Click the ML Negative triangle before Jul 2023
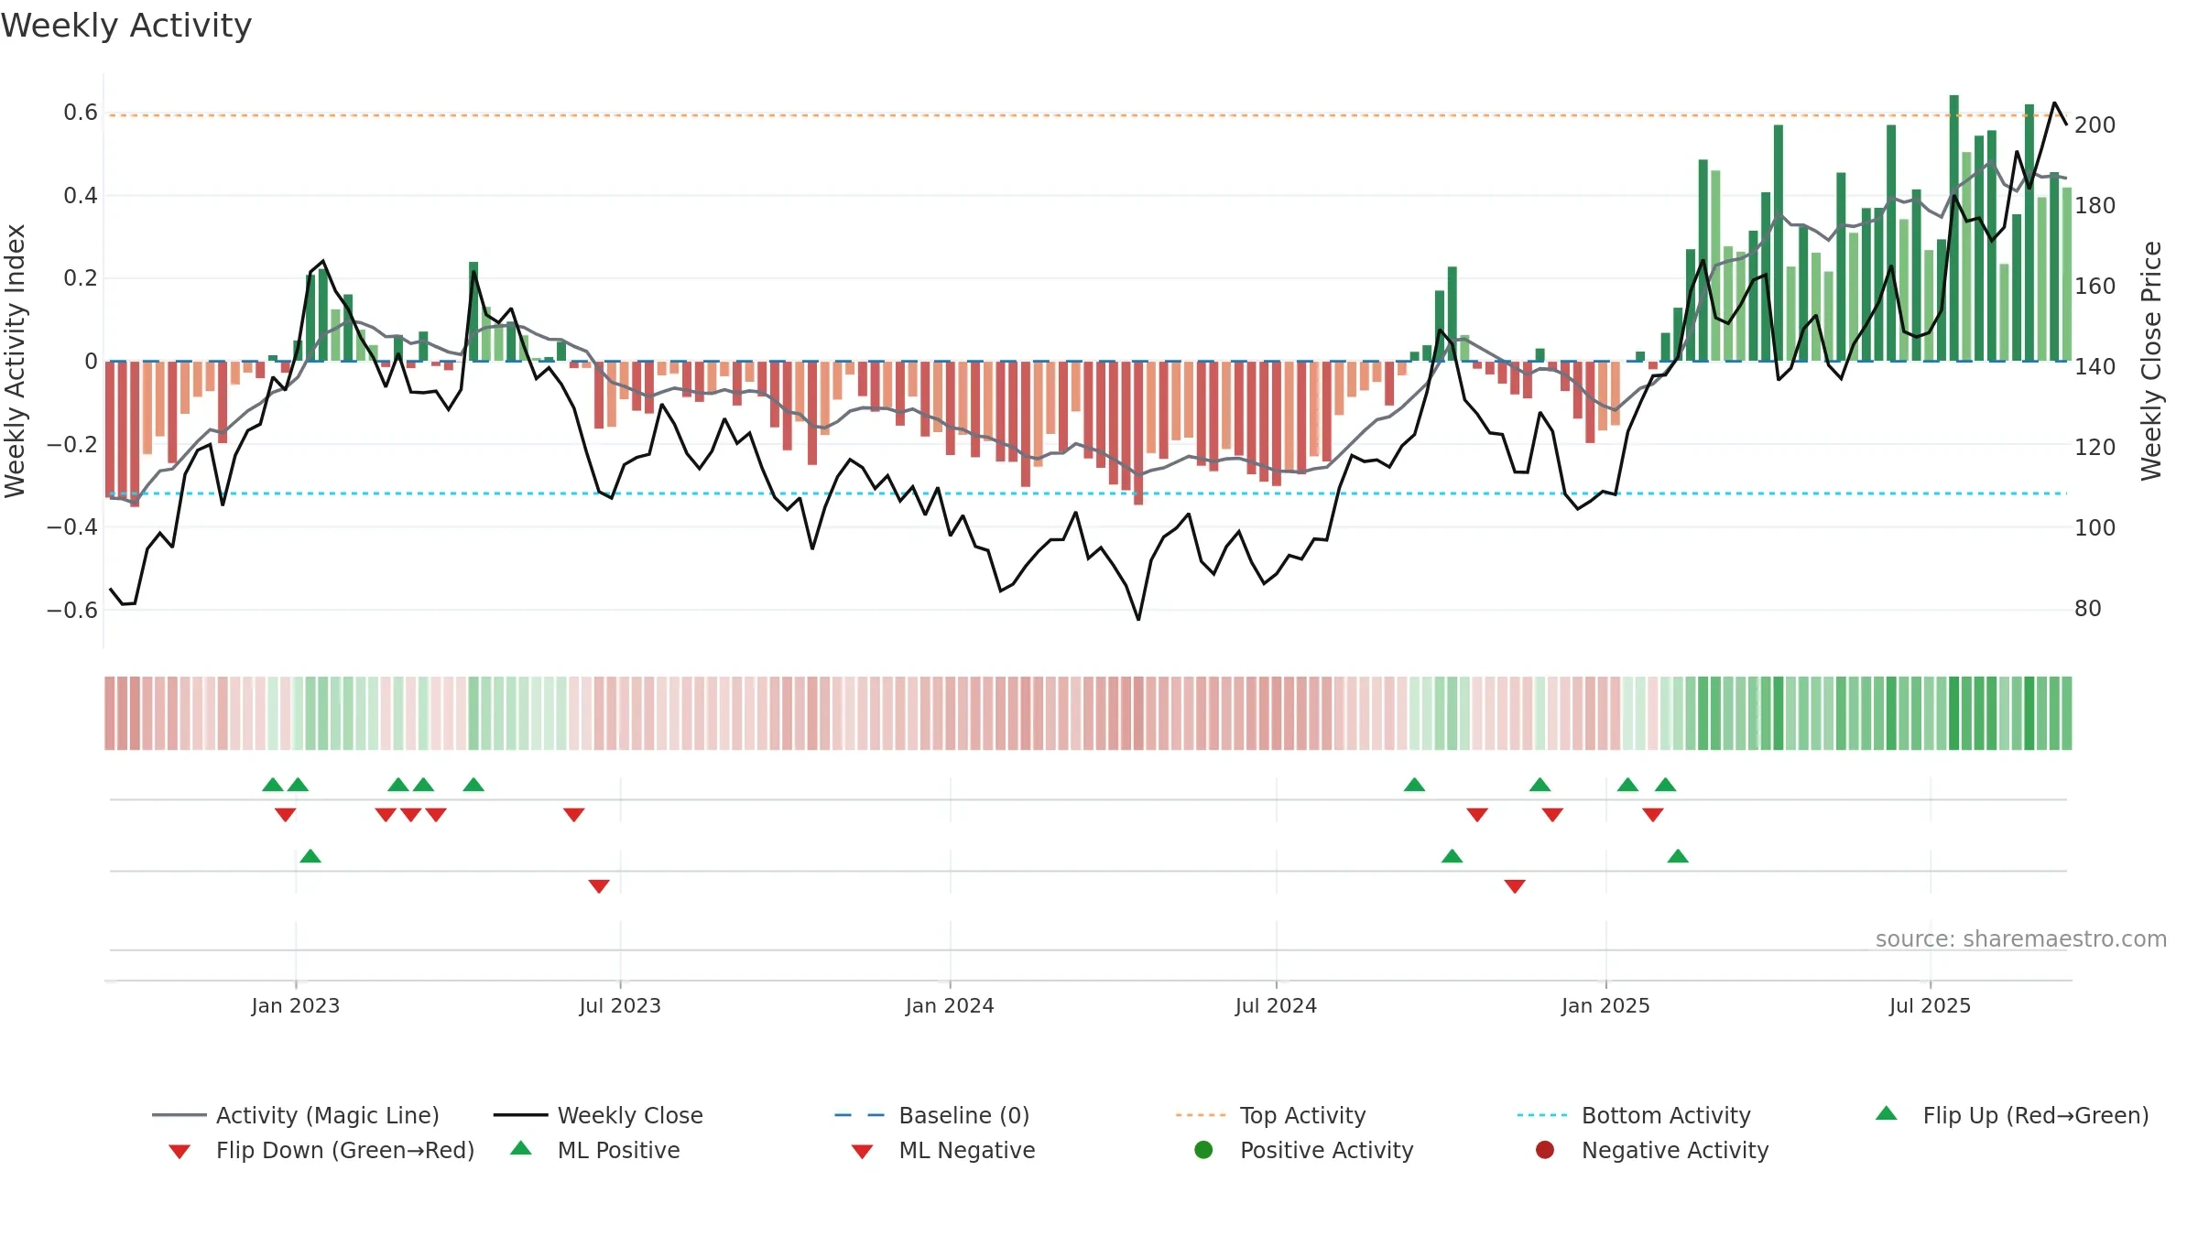The width and height of the screenshot is (2198, 1236). click(599, 886)
